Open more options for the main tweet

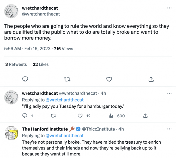click(x=169, y=8)
